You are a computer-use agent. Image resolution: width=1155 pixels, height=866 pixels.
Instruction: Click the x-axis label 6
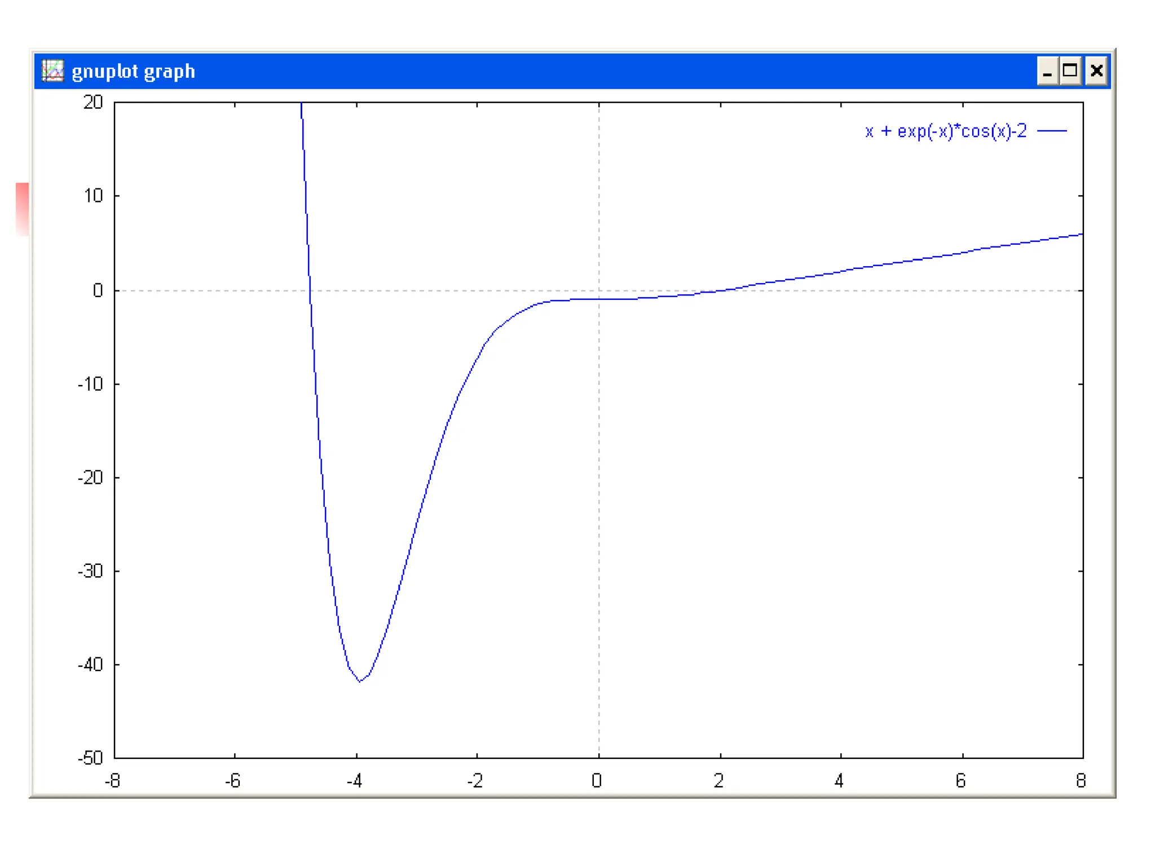point(961,781)
